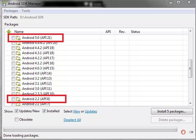Select the Android 3.1 (API 12) row text
This screenshot has width=196, height=140.
tap(37, 84)
